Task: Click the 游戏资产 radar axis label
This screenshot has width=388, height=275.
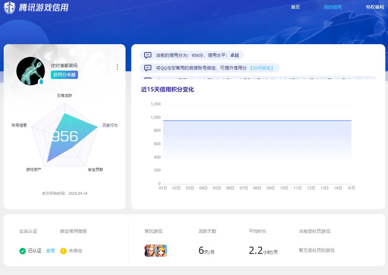Action: click(x=34, y=170)
